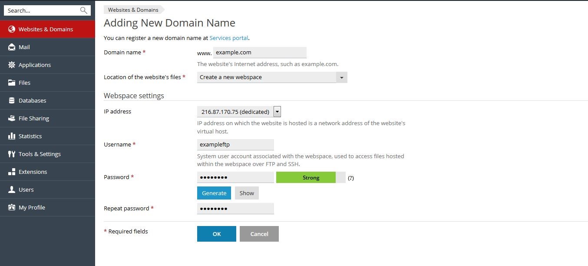Click the password help (?) link
The height and width of the screenshot is (266, 588).
[351, 178]
